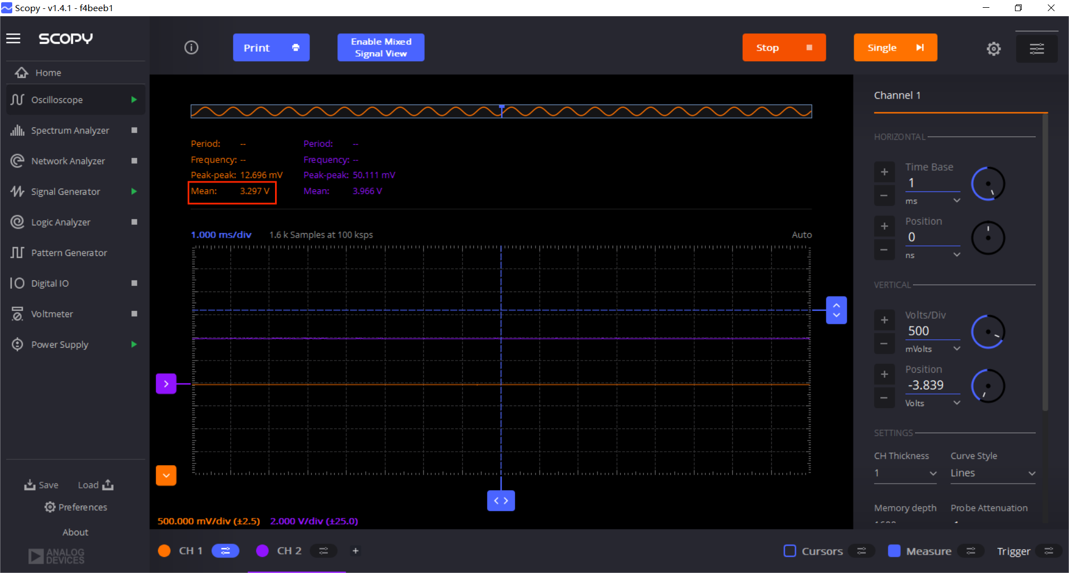The width and height of the screenshot is (1069, 573).
Task: Toggle CH 2 channel visibility
Action: 262,551
